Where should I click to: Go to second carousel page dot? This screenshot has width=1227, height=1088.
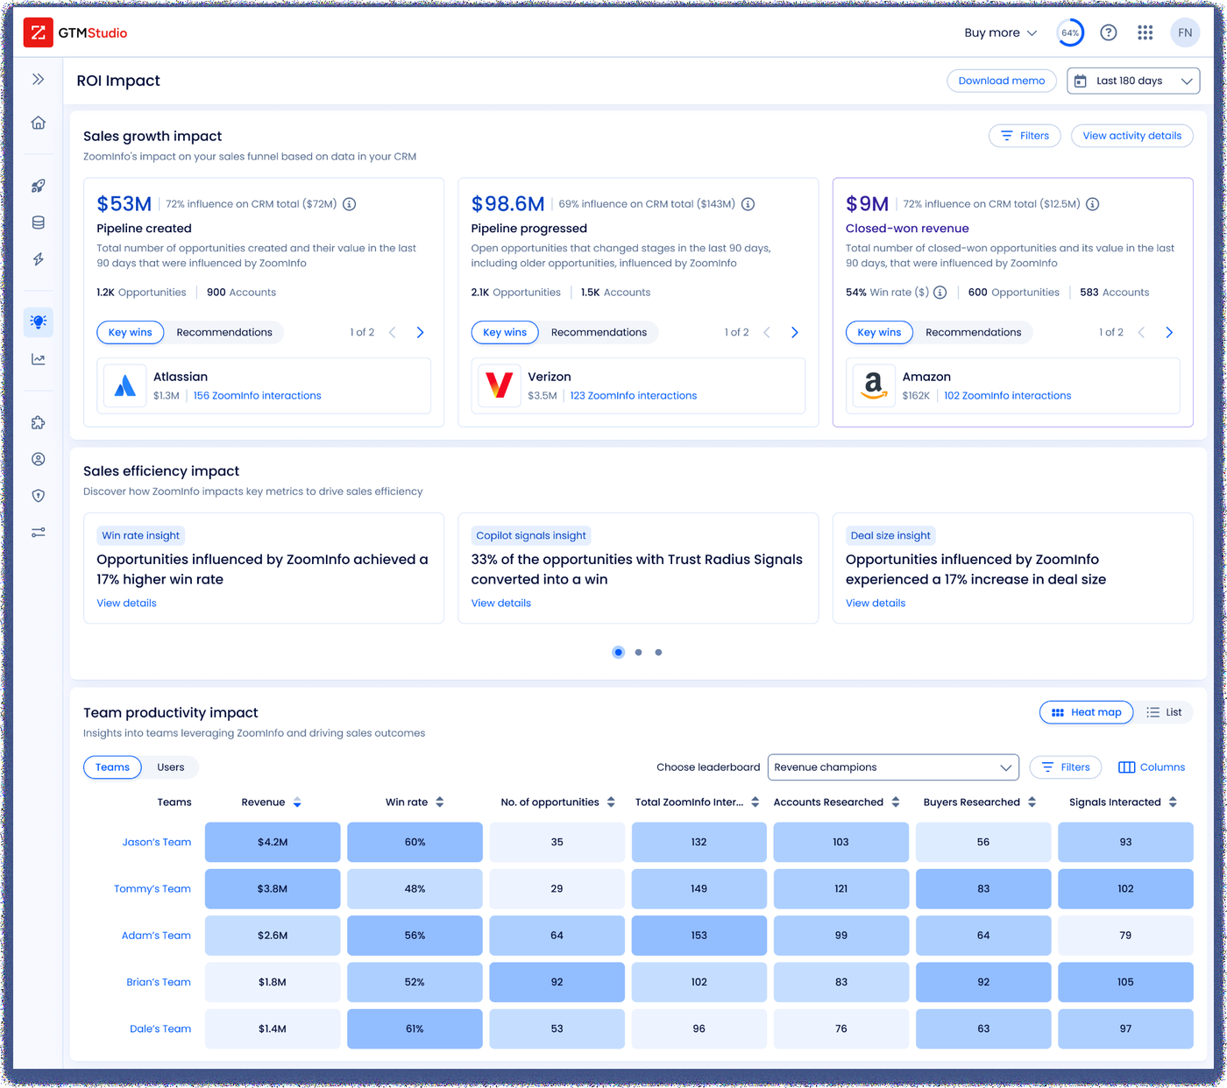(638, 652)
